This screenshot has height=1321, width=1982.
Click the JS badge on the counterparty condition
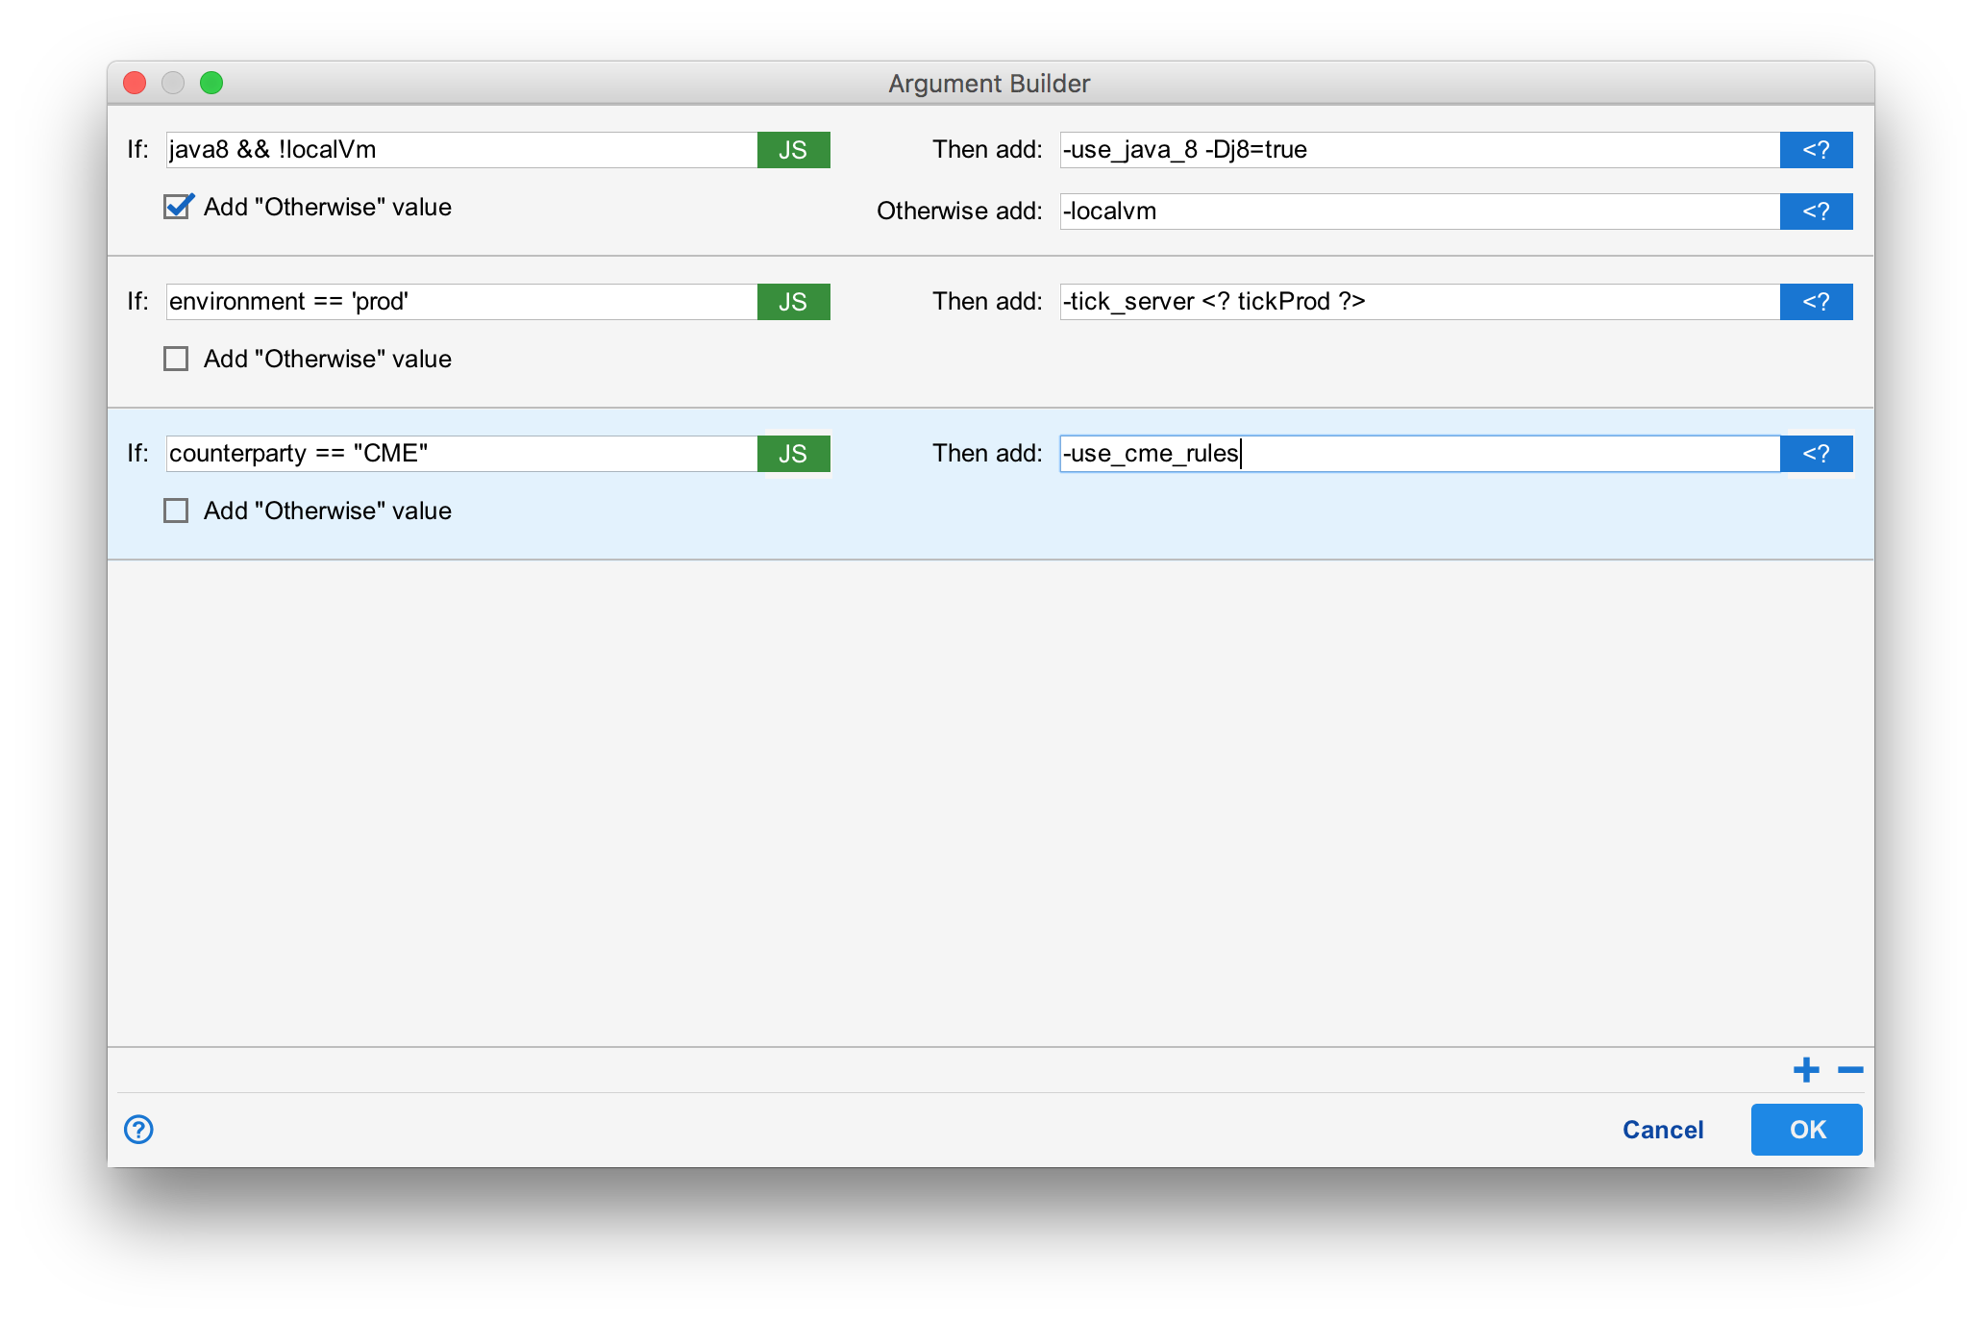click(793, 454)
